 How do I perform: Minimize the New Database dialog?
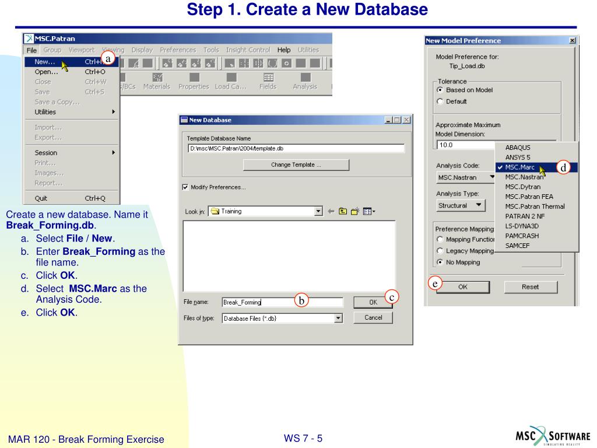pyautogui.click(x=388, y=120)
